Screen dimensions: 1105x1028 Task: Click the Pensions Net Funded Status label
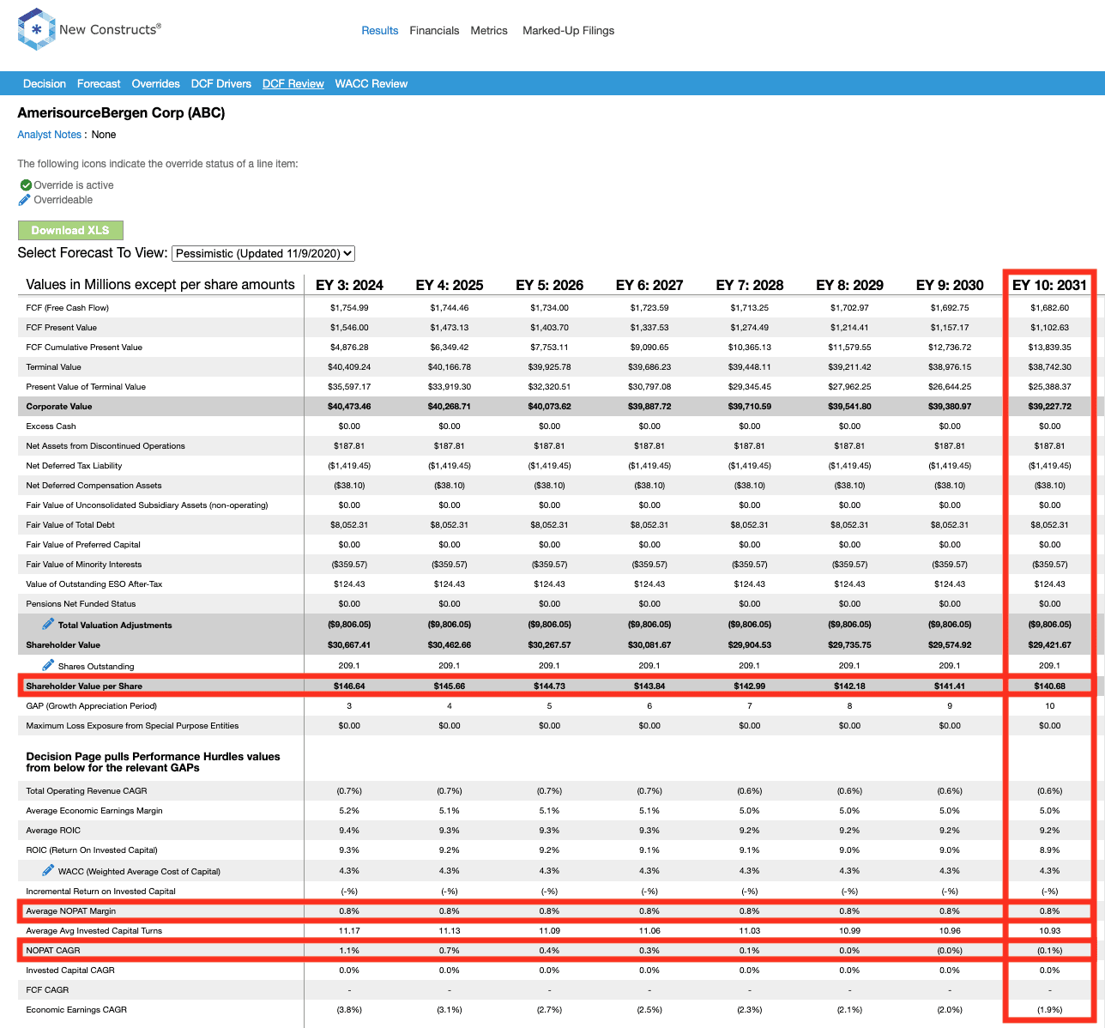pyautogui.click(x=81, y=603)
